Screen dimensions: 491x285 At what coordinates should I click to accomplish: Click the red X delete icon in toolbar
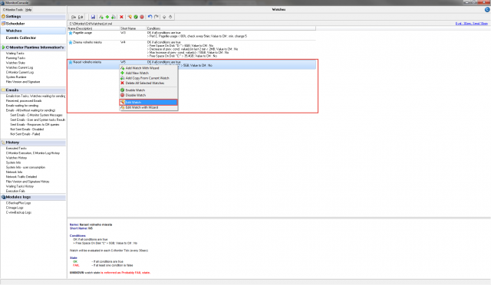pos(121,17)
